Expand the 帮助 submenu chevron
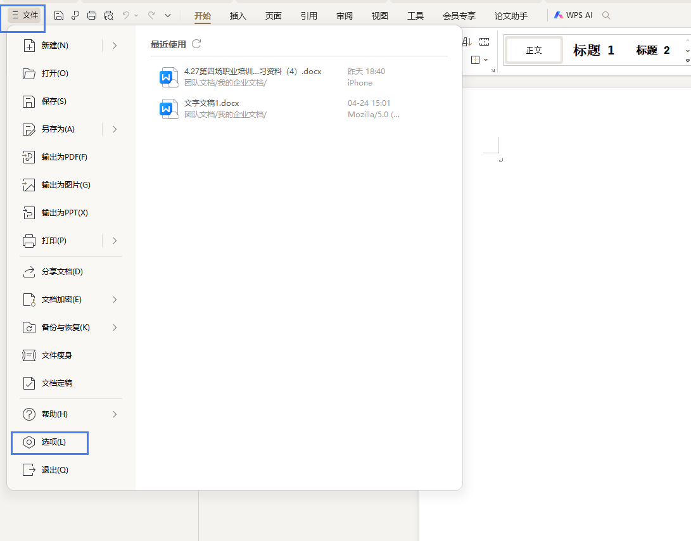 (x=115, y=414)
